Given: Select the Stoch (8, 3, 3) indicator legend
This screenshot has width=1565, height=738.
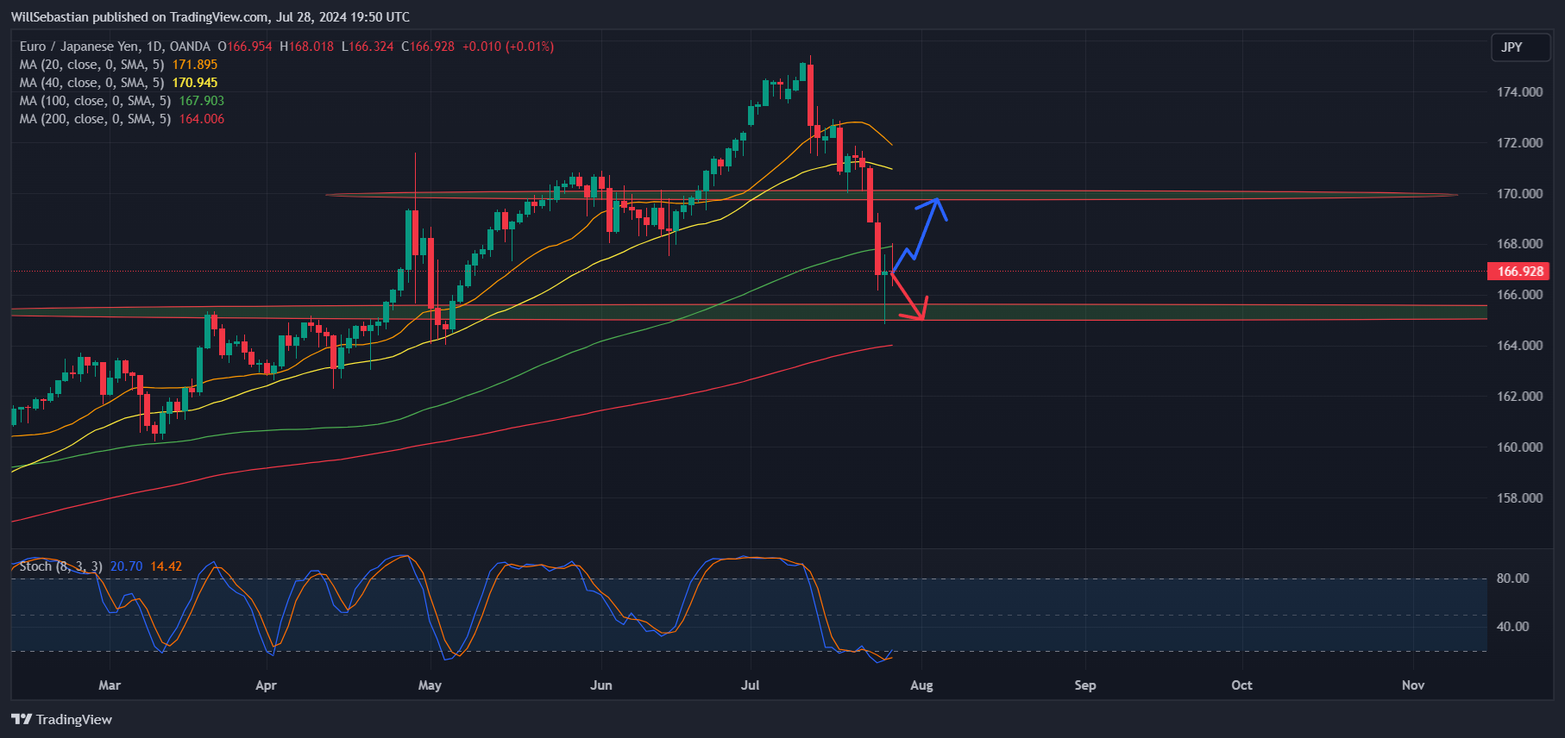Looking at the screenshot, I should [61, 566].
